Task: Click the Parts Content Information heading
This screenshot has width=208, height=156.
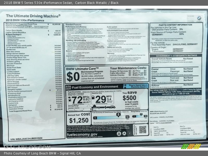Action: 175,25
